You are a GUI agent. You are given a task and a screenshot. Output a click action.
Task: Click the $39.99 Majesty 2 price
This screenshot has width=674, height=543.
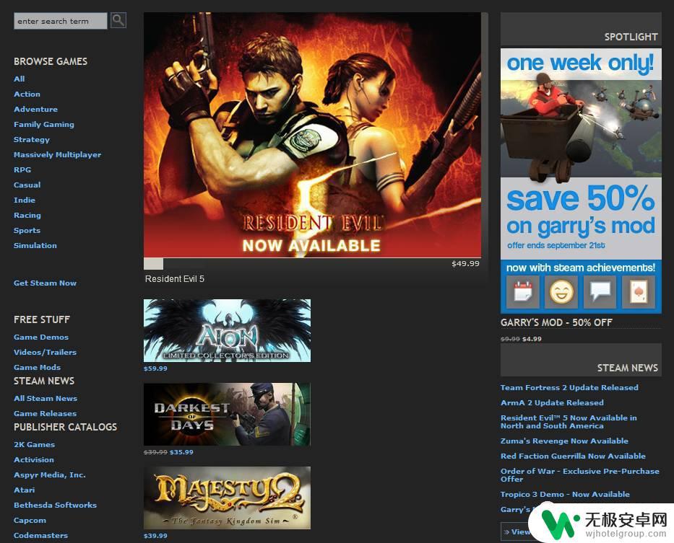coord(155,536)
